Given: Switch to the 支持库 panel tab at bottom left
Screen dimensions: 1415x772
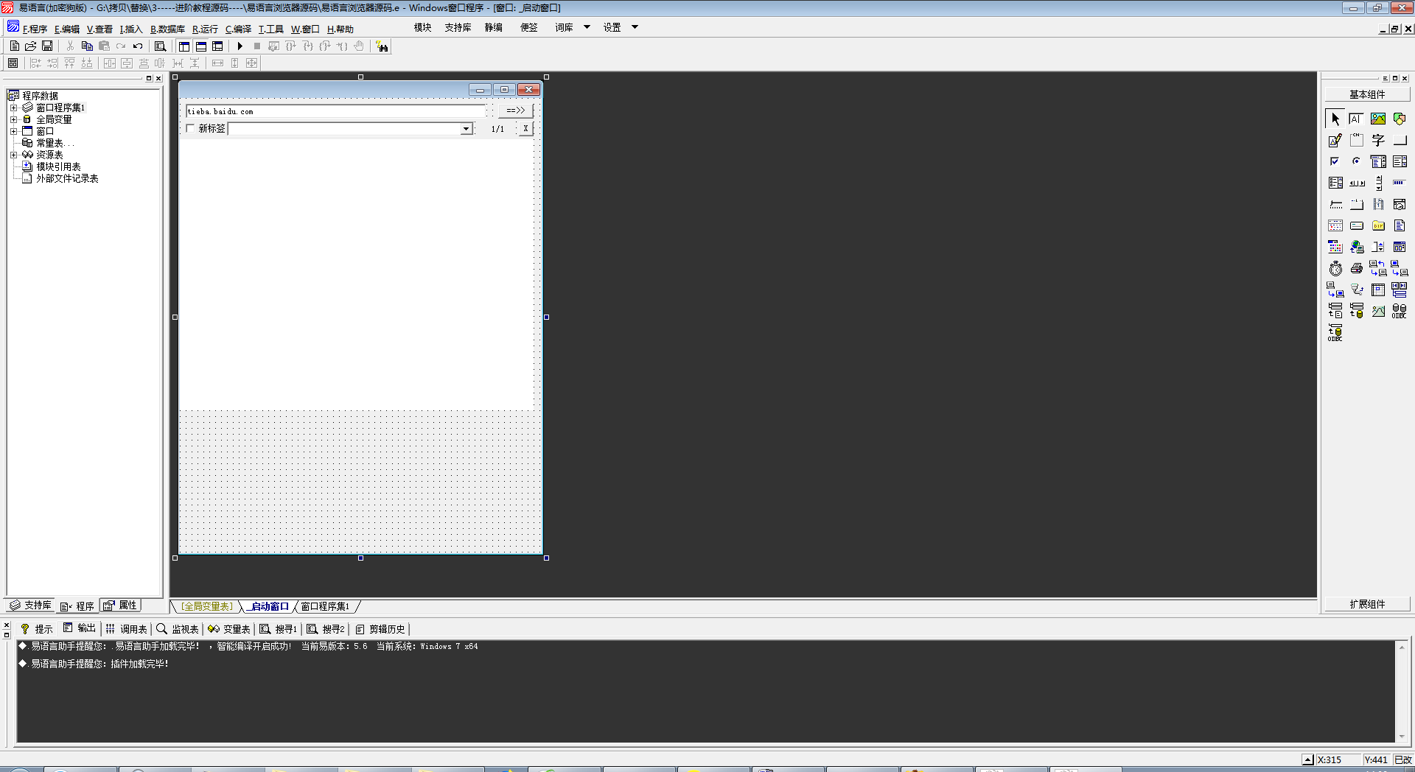Looking at the screenshot, I should pos(30,606).
